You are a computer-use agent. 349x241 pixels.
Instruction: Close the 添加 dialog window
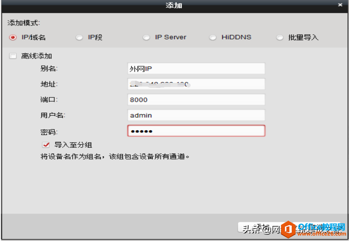pos(340,5)
